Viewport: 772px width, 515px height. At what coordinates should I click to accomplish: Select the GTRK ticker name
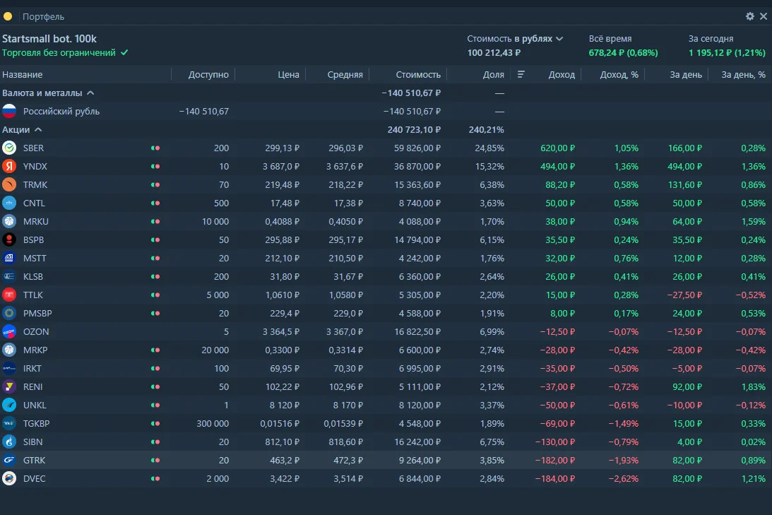coord(34,461)
